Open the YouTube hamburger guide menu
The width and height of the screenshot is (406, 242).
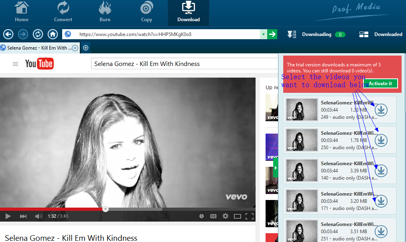click(x=15, y=64)
